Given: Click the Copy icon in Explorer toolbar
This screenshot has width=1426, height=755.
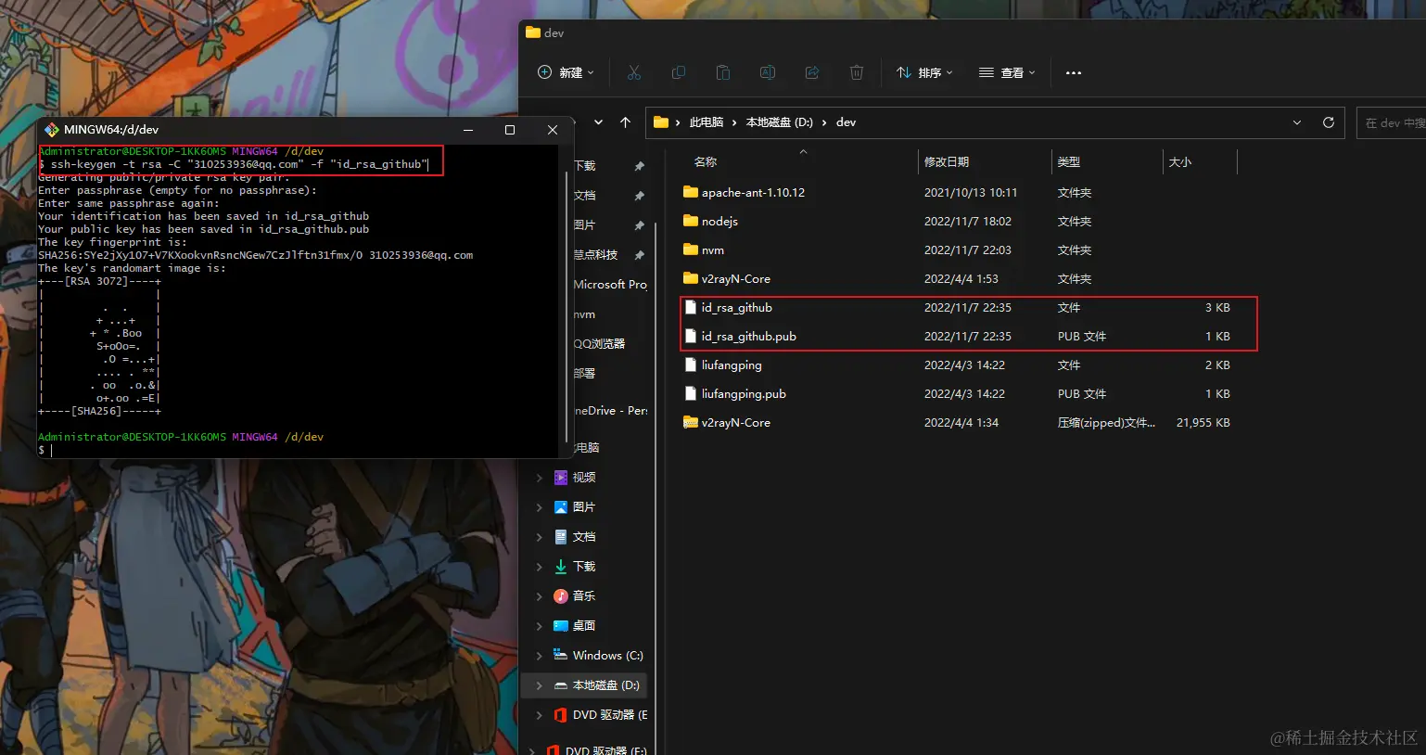Looking at the screenshot, I should point(679,72).
